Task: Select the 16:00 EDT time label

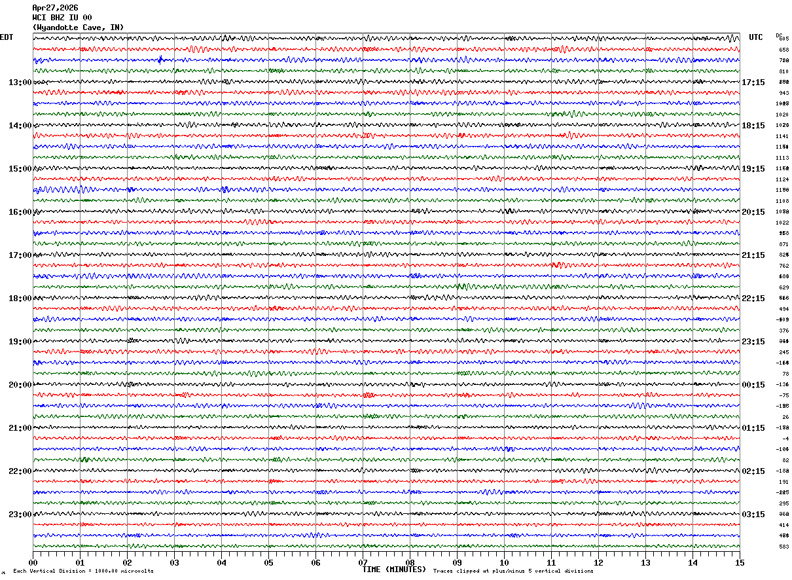Action: [20, 212]
